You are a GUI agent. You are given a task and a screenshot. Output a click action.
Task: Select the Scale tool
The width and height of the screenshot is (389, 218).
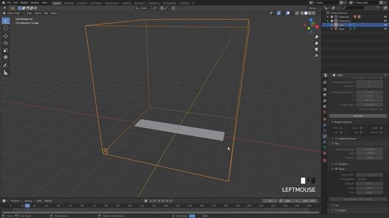point(5,50)
